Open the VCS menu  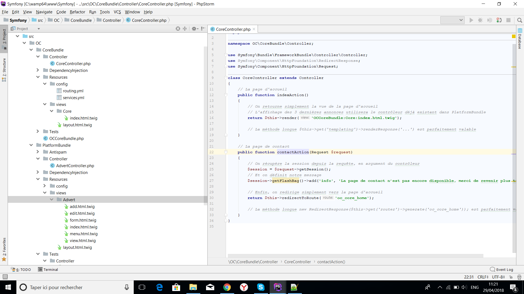click(117, 12)
